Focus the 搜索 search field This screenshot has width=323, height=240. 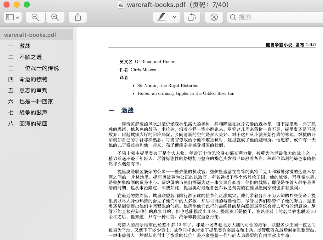[275, 17]
